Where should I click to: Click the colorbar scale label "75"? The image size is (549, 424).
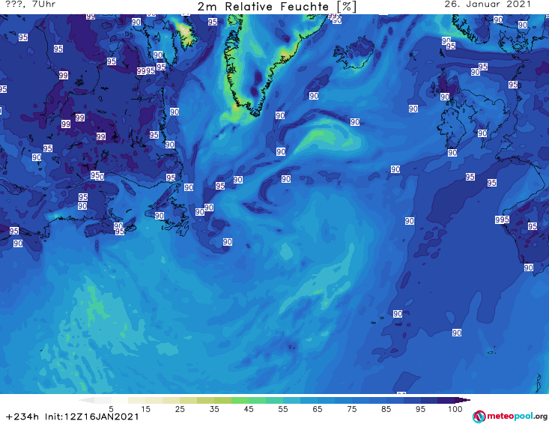[x=351, y=409]
